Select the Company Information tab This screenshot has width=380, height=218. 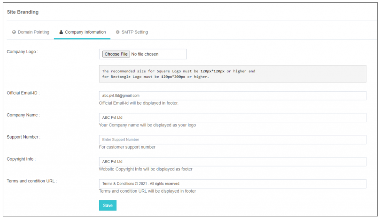[x=85, y=32]
